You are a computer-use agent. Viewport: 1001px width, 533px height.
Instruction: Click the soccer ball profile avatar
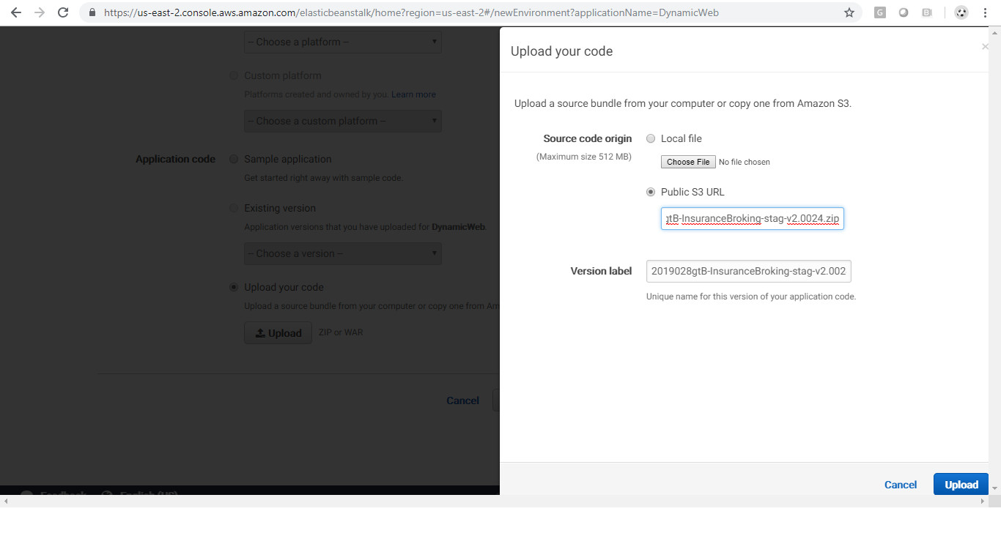tap(961, 12)
